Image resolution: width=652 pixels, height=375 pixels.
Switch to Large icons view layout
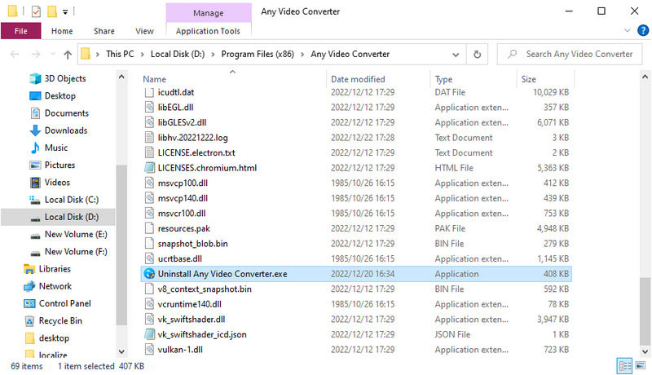coord(641,366)
